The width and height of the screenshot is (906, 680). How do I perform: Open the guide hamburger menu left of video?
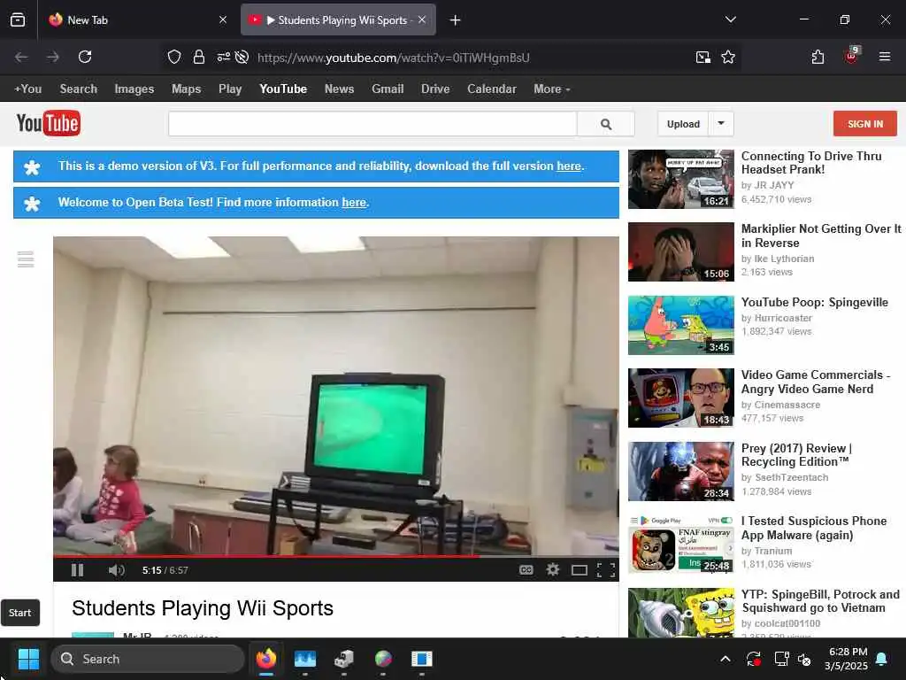point(26,259)
